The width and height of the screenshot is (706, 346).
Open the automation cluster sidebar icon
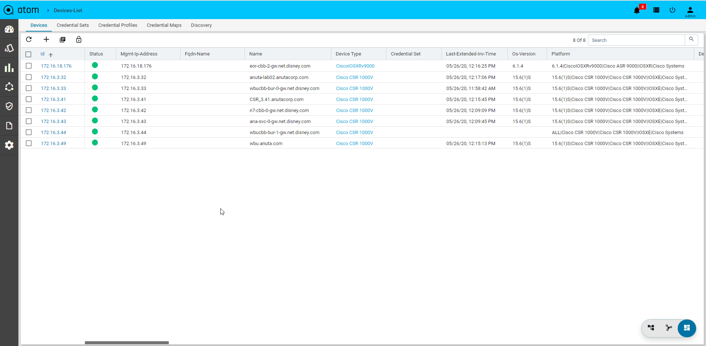tap(9, 87)
